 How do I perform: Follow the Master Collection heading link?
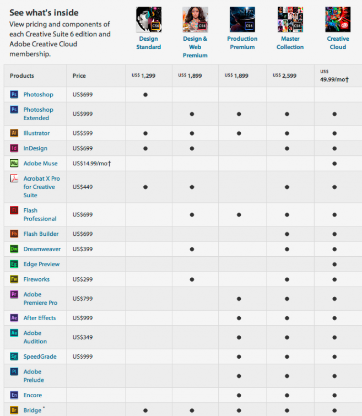290,43
